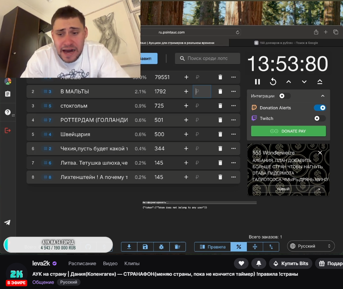Toggle the percent display button

pyautogui.click(x=239, y=247)
